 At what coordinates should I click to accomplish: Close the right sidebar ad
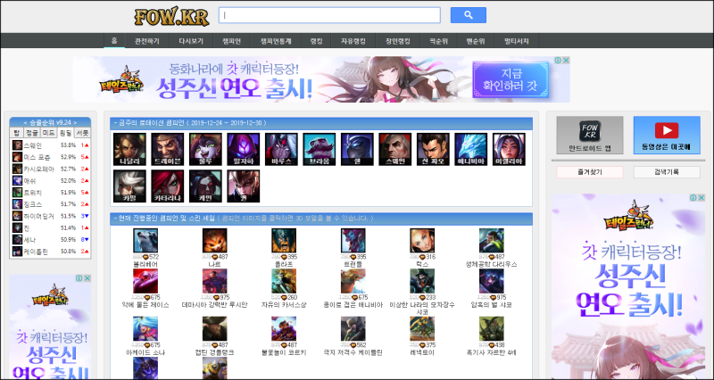(x=702, y=197)
